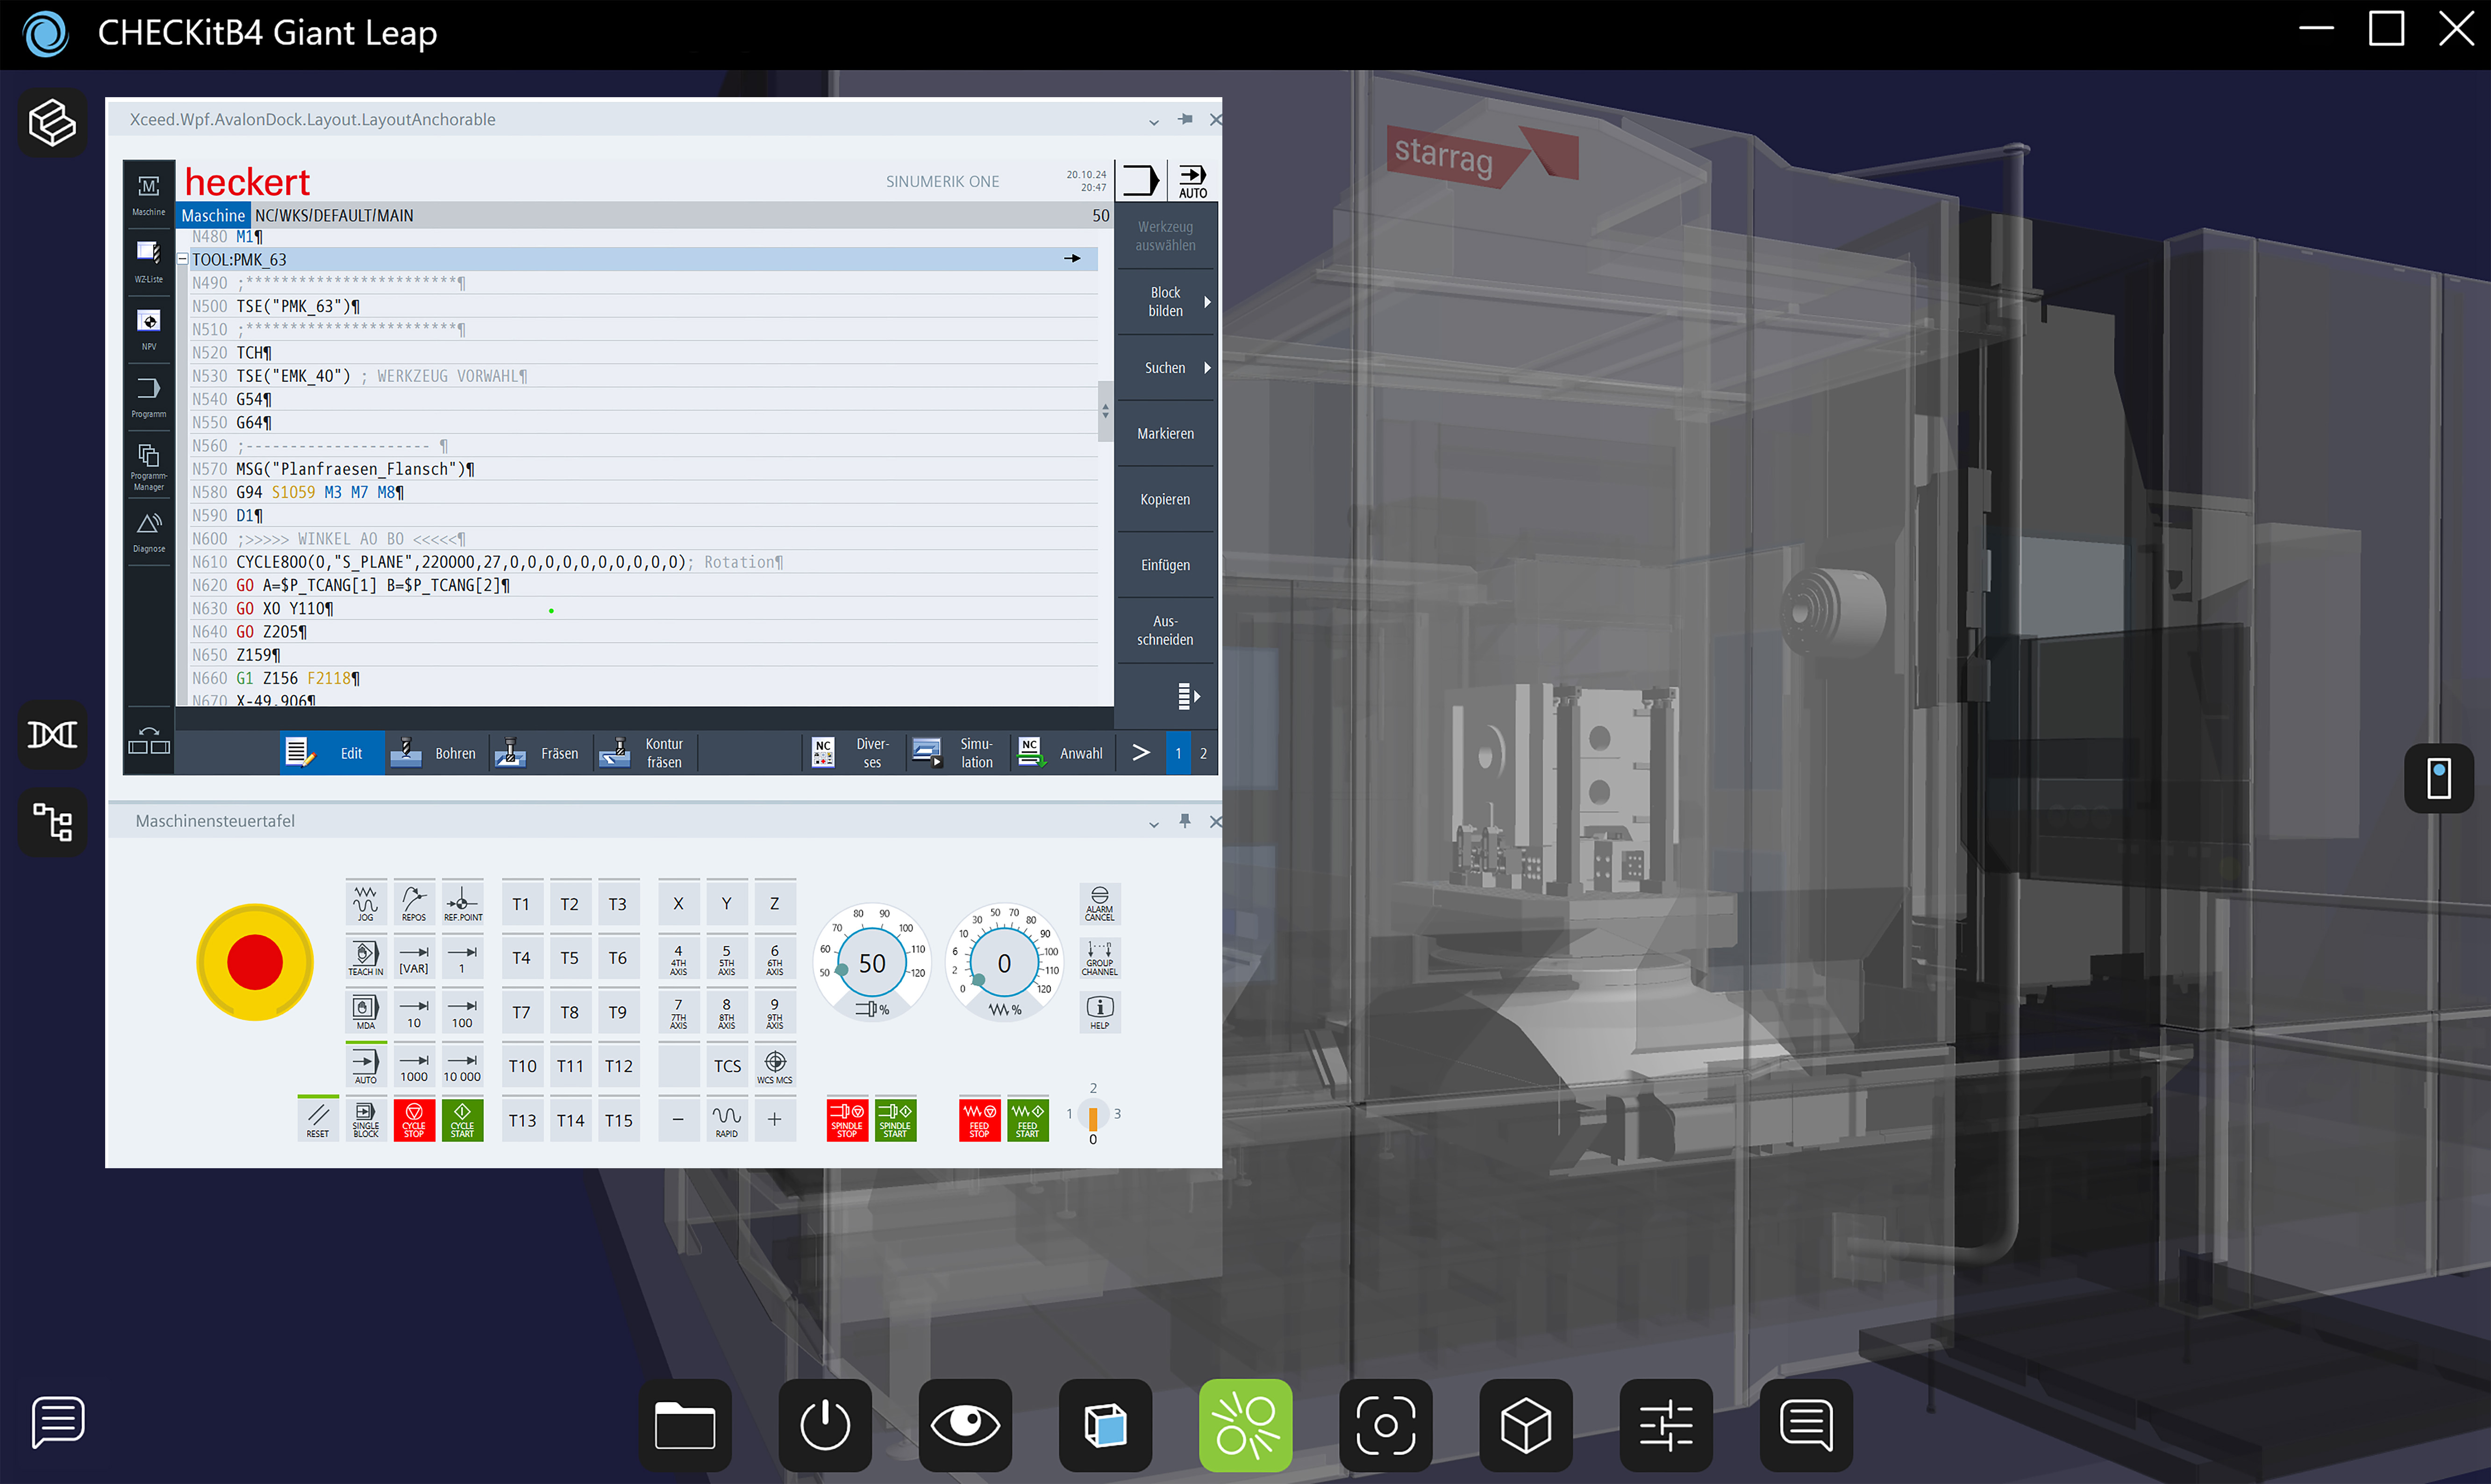The height and width of the screenshot is (1484, 2491).
Task: Toggle the WCS MCS key
Action: (775, 1066)
